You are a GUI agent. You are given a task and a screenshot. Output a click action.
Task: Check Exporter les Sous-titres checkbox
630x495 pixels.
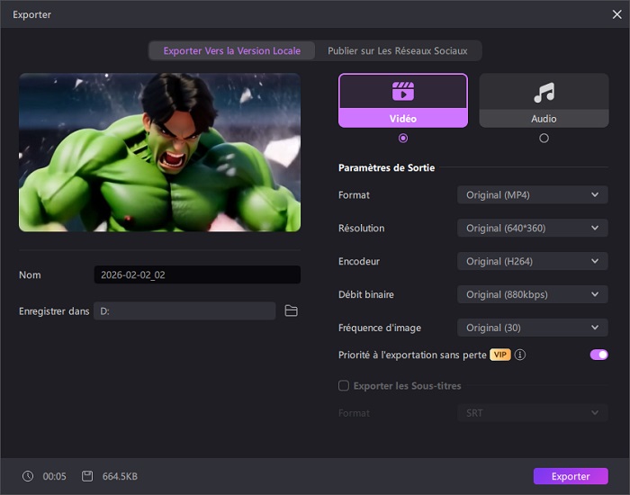[344, 386]
